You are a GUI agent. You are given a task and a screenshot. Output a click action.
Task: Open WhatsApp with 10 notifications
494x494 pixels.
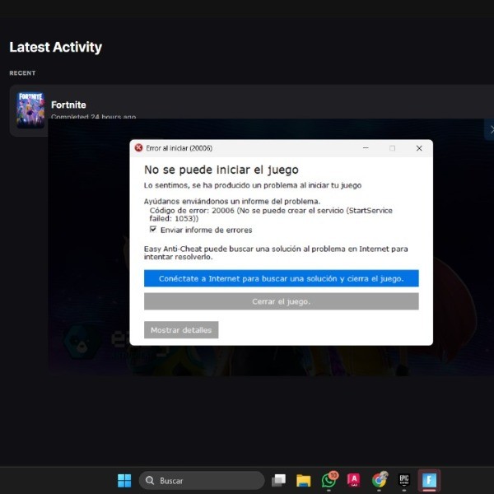point(329,480)
